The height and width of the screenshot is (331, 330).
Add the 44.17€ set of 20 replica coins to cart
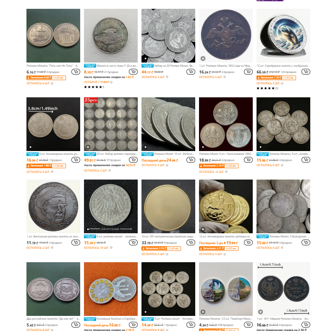tap(191, 72)
